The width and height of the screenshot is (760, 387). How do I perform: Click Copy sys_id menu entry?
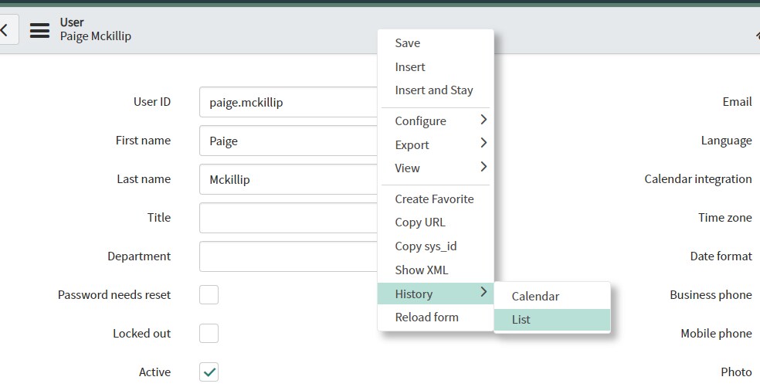point(426,246)
